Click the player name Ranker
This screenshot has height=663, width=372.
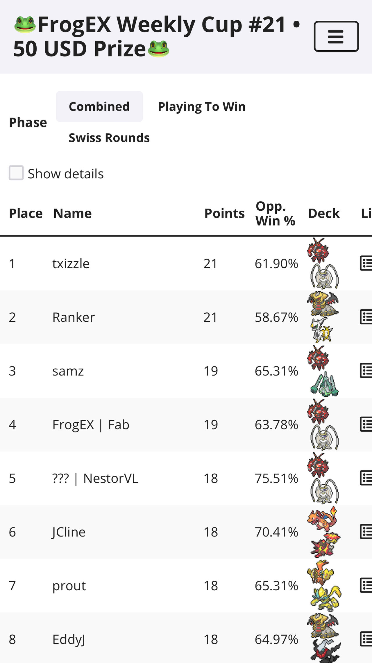(74, 317)
